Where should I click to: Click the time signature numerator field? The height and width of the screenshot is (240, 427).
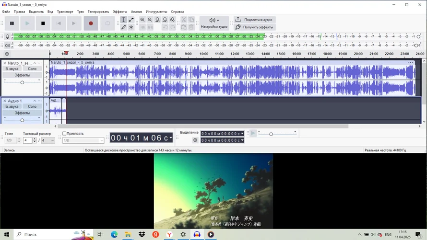27,140
